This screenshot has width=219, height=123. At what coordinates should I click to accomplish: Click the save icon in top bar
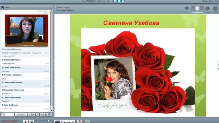[x=123, y=1]
